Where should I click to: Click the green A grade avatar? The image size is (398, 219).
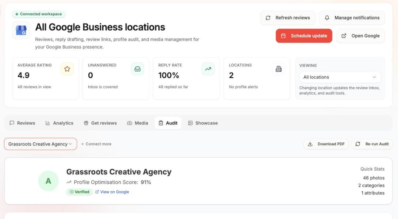pyautogui.click(x=48, y=181)
